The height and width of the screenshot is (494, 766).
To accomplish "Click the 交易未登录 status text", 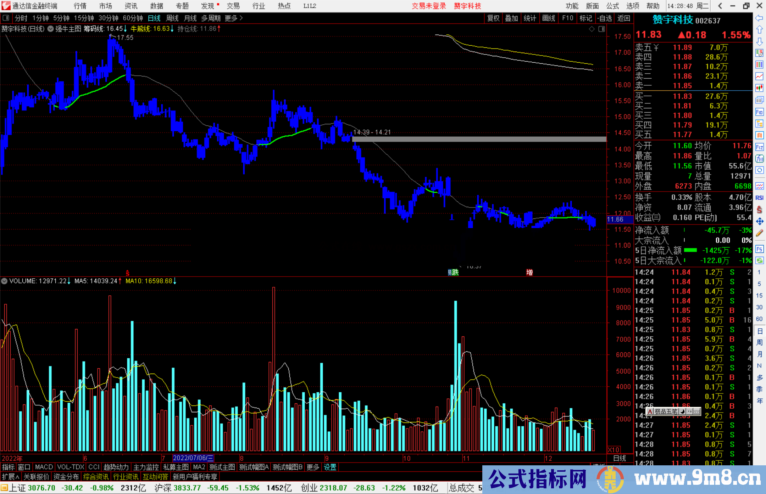I will (429, 6).
